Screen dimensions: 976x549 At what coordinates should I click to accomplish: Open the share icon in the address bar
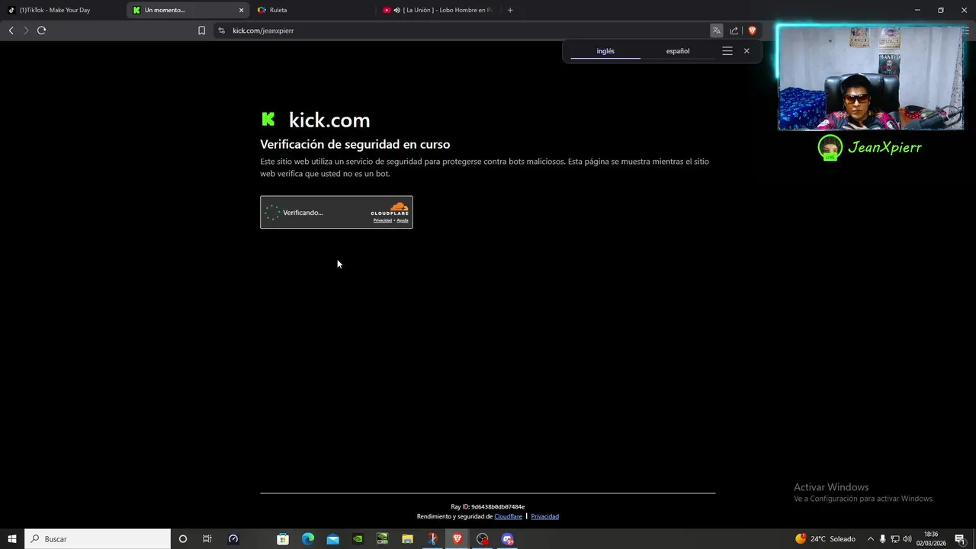pos(734,30)
